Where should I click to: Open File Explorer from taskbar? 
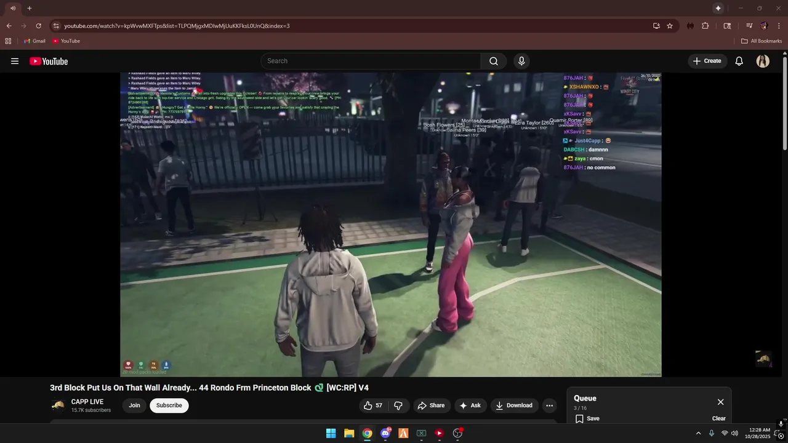(x=349, y=433)
